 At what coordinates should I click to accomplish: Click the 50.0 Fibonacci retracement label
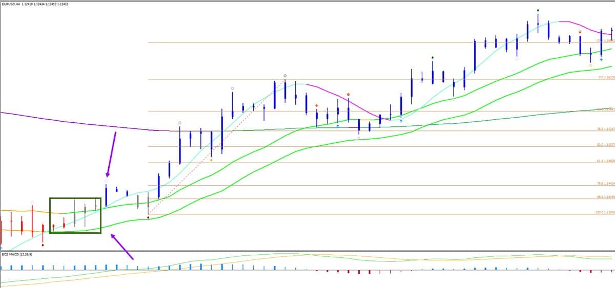[x=605, y=145]
